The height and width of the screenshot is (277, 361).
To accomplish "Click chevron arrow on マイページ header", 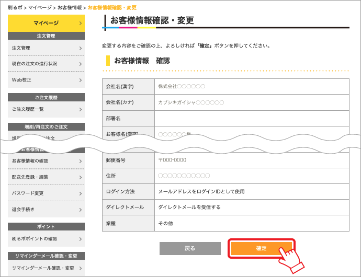I will click(x=81, y=24).
